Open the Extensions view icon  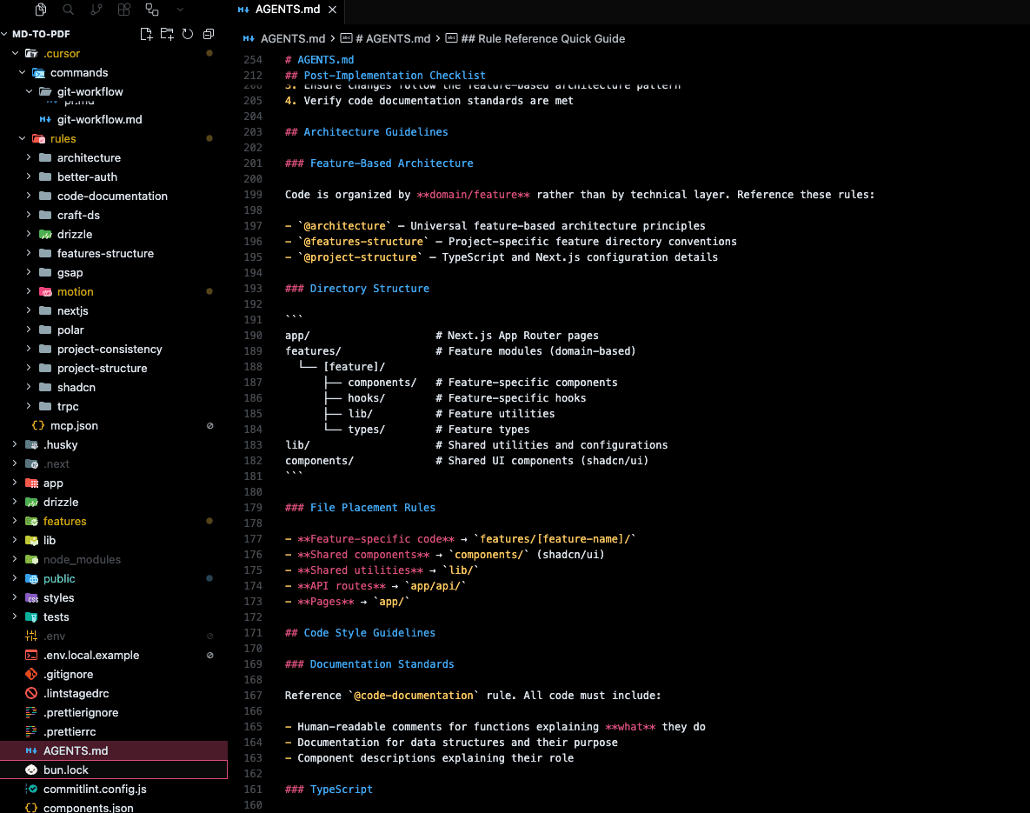tap(124, 10)
